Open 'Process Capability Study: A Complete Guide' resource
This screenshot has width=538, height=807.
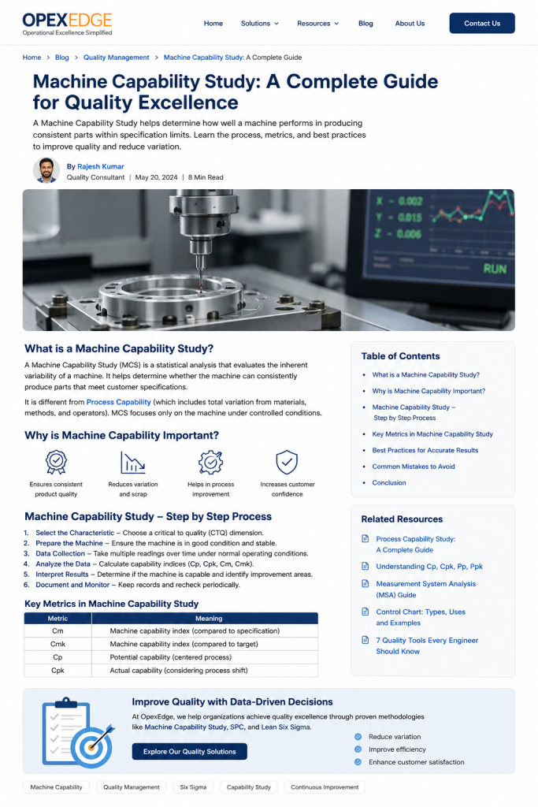(x=416, y=544)
